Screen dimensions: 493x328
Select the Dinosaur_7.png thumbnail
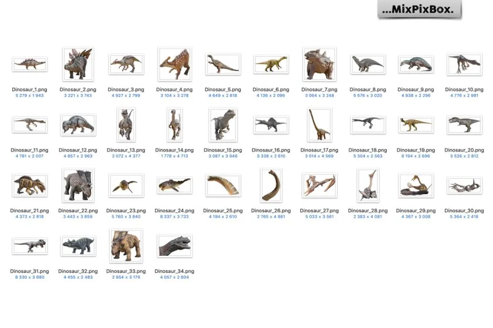click(x=319, y=64)
